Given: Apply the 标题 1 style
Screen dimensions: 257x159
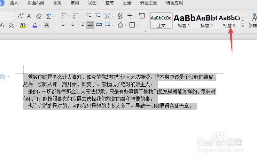Looking at the screenshot, I should click(x=184, y=21).
